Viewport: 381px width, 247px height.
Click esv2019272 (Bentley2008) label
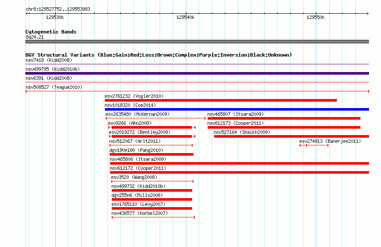140,132
